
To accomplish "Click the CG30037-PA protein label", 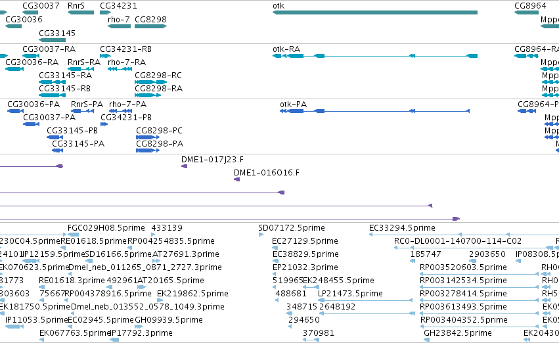I will 49,118.
